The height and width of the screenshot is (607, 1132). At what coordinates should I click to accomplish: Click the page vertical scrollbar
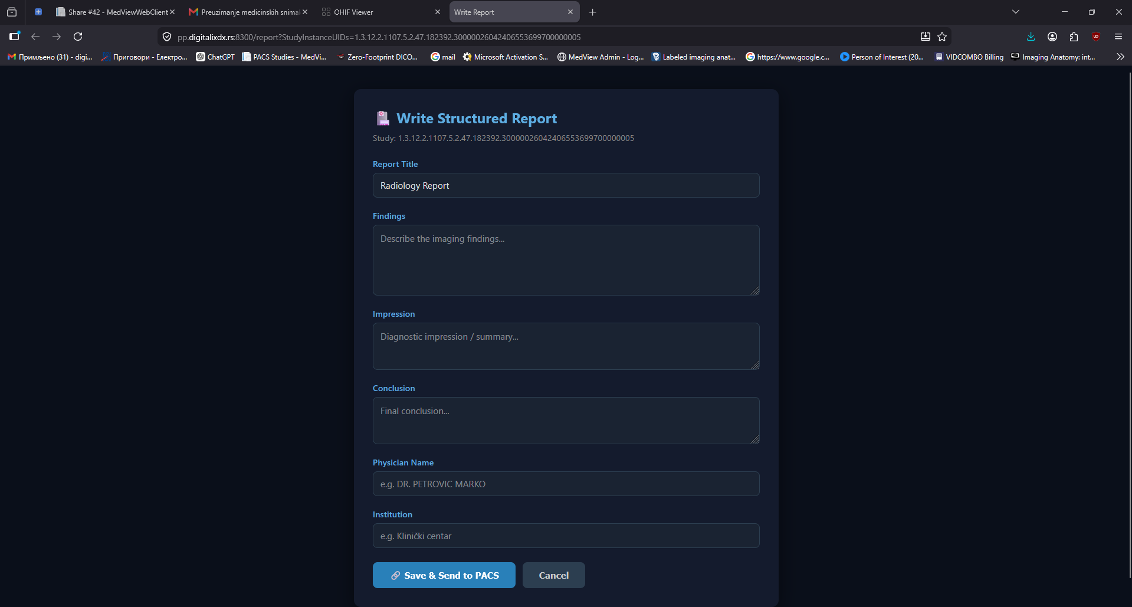coord(1130,324)
